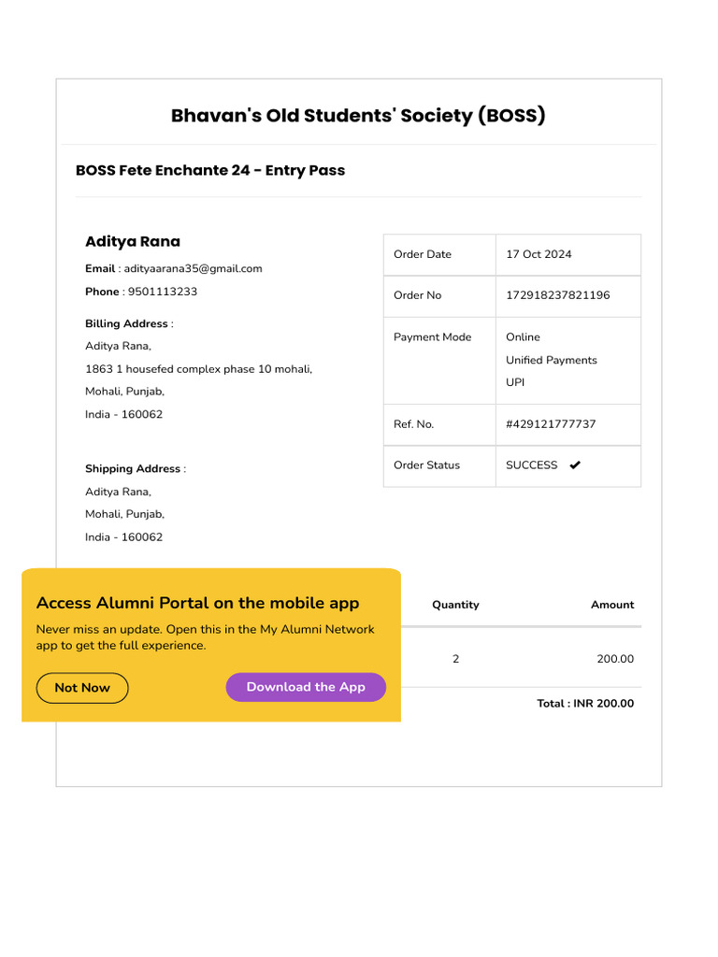
Task: Click the adityaarana35@gmail.com email address
Action: (x=194, y=269)
